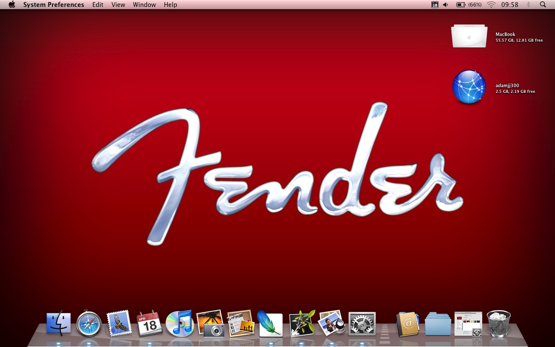Viewport: 555px width, 347px height.
Task: Open the Edit menu
Action: 98,5
